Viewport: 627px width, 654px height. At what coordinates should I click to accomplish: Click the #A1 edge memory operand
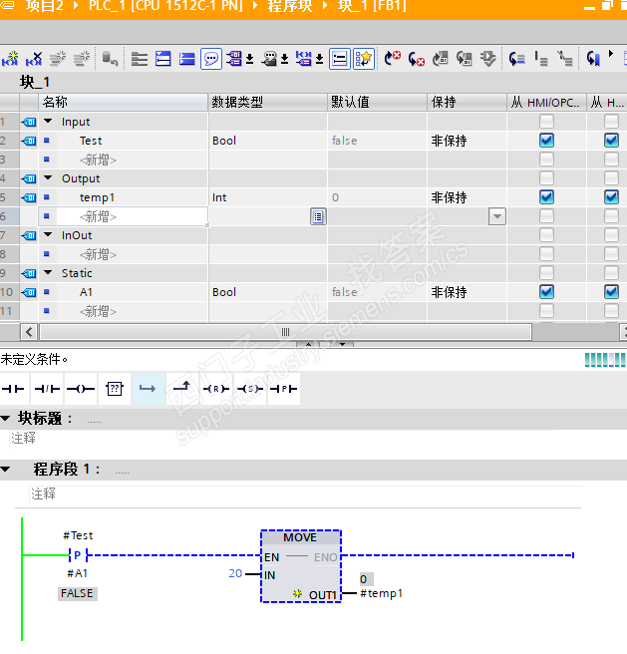tap(77, 573)
